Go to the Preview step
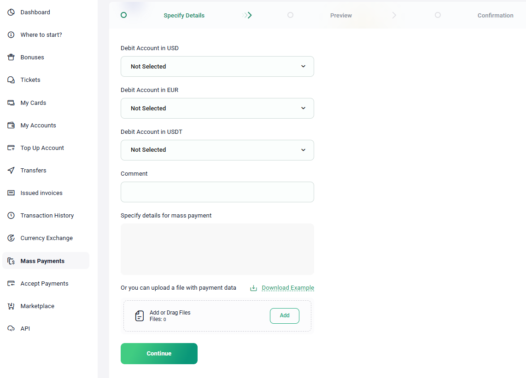526x378 pixels. coord(341,15)
